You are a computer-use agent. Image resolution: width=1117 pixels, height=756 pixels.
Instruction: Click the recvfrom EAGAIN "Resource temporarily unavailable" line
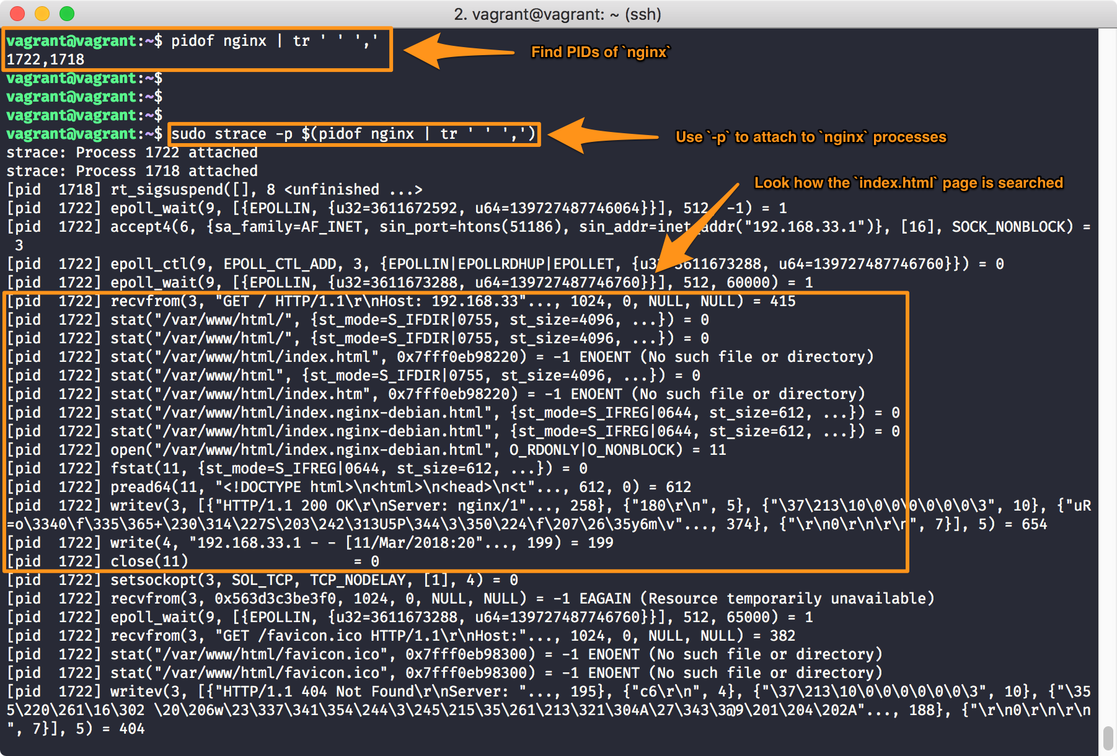coord(470,599)
